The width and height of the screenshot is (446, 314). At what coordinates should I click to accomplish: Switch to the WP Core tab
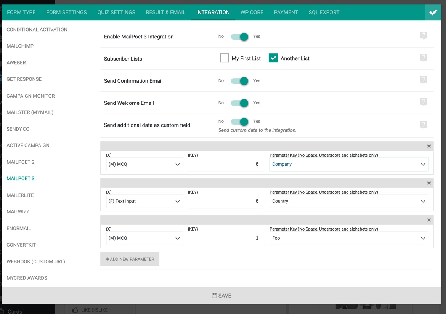(x=252, y=13)
